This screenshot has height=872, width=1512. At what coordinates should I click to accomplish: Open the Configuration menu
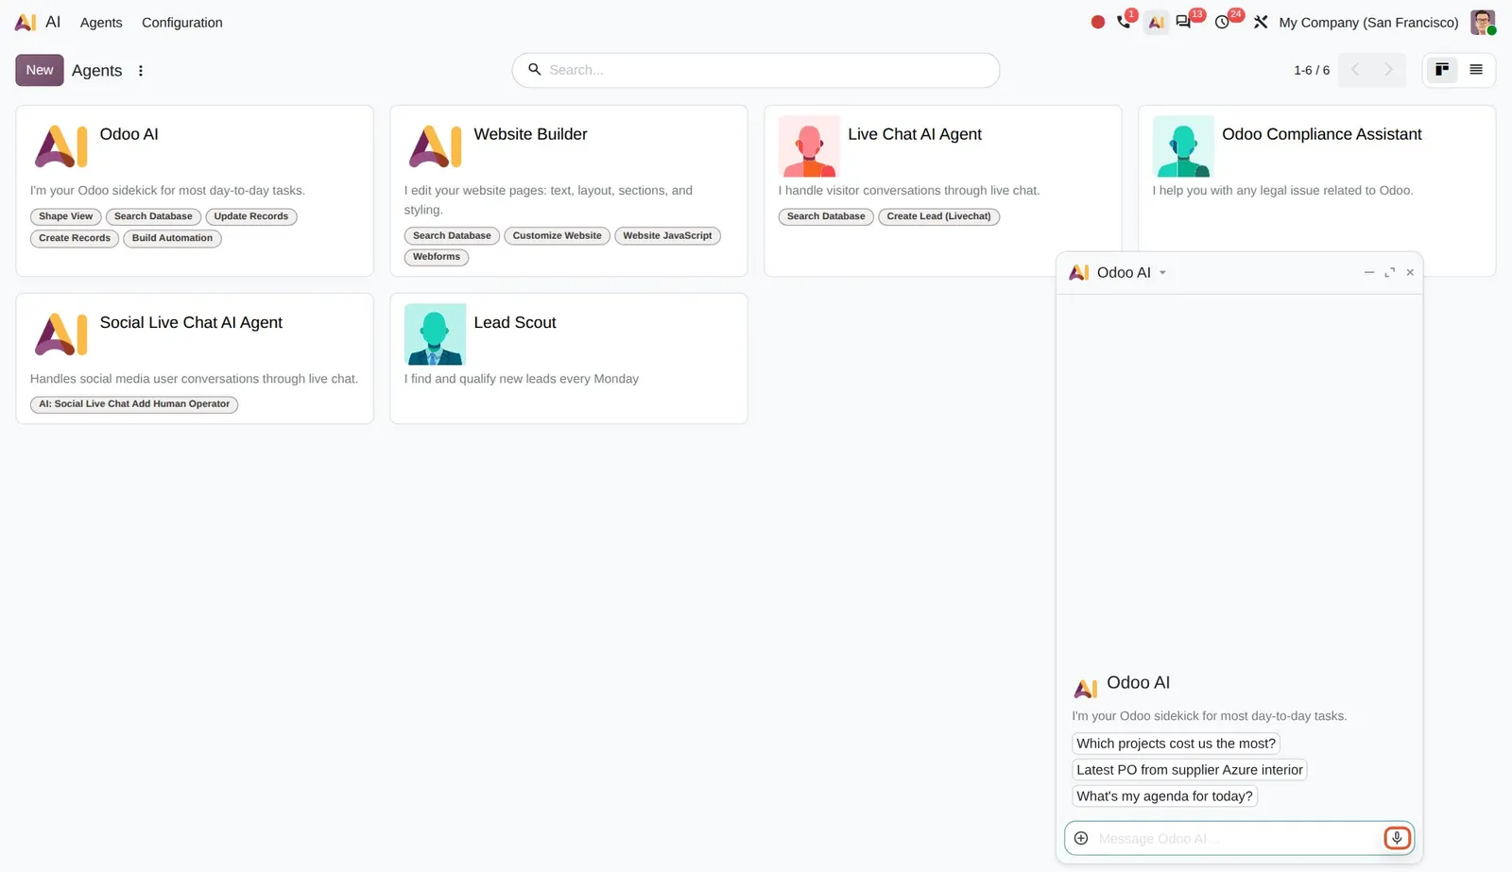pyautogui.click(x=182, y=22)
